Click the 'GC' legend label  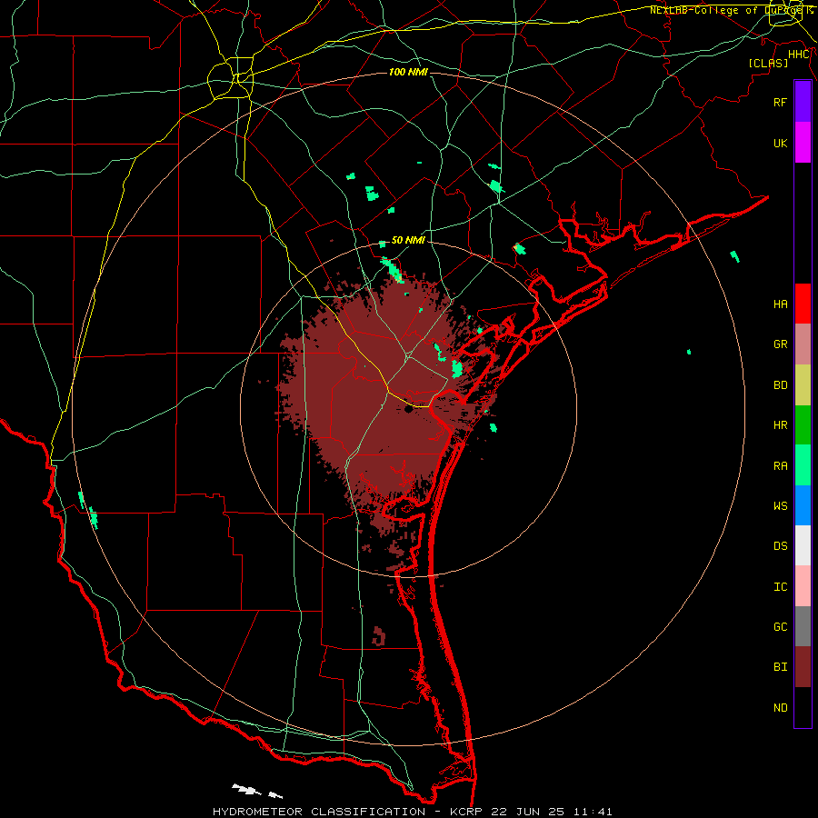coord(780,627)
